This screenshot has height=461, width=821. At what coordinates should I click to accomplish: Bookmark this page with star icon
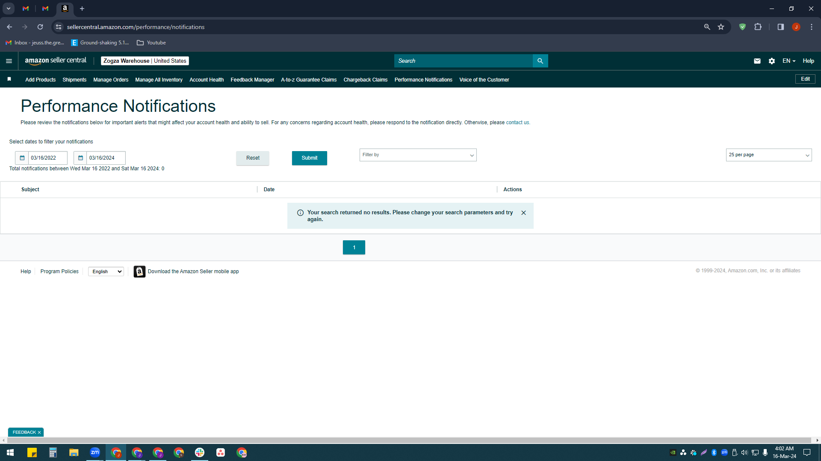coord(721,27)
